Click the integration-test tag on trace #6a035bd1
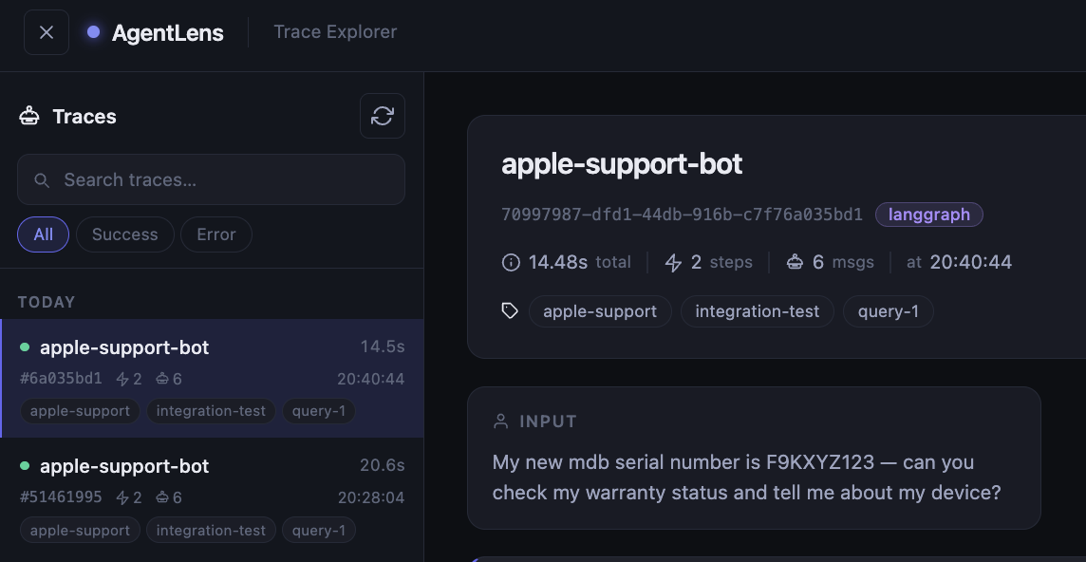1086x562 pixels. 212,411
